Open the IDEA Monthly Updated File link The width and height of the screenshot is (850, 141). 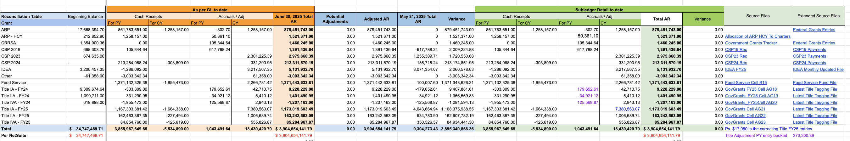(818, 69)
